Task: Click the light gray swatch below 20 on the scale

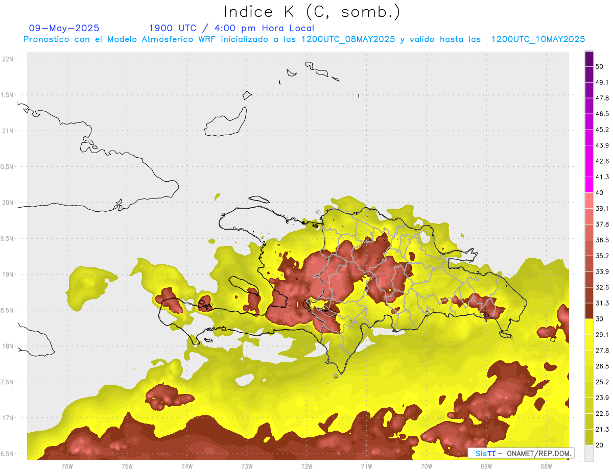Action: click(x=589, y=453)
